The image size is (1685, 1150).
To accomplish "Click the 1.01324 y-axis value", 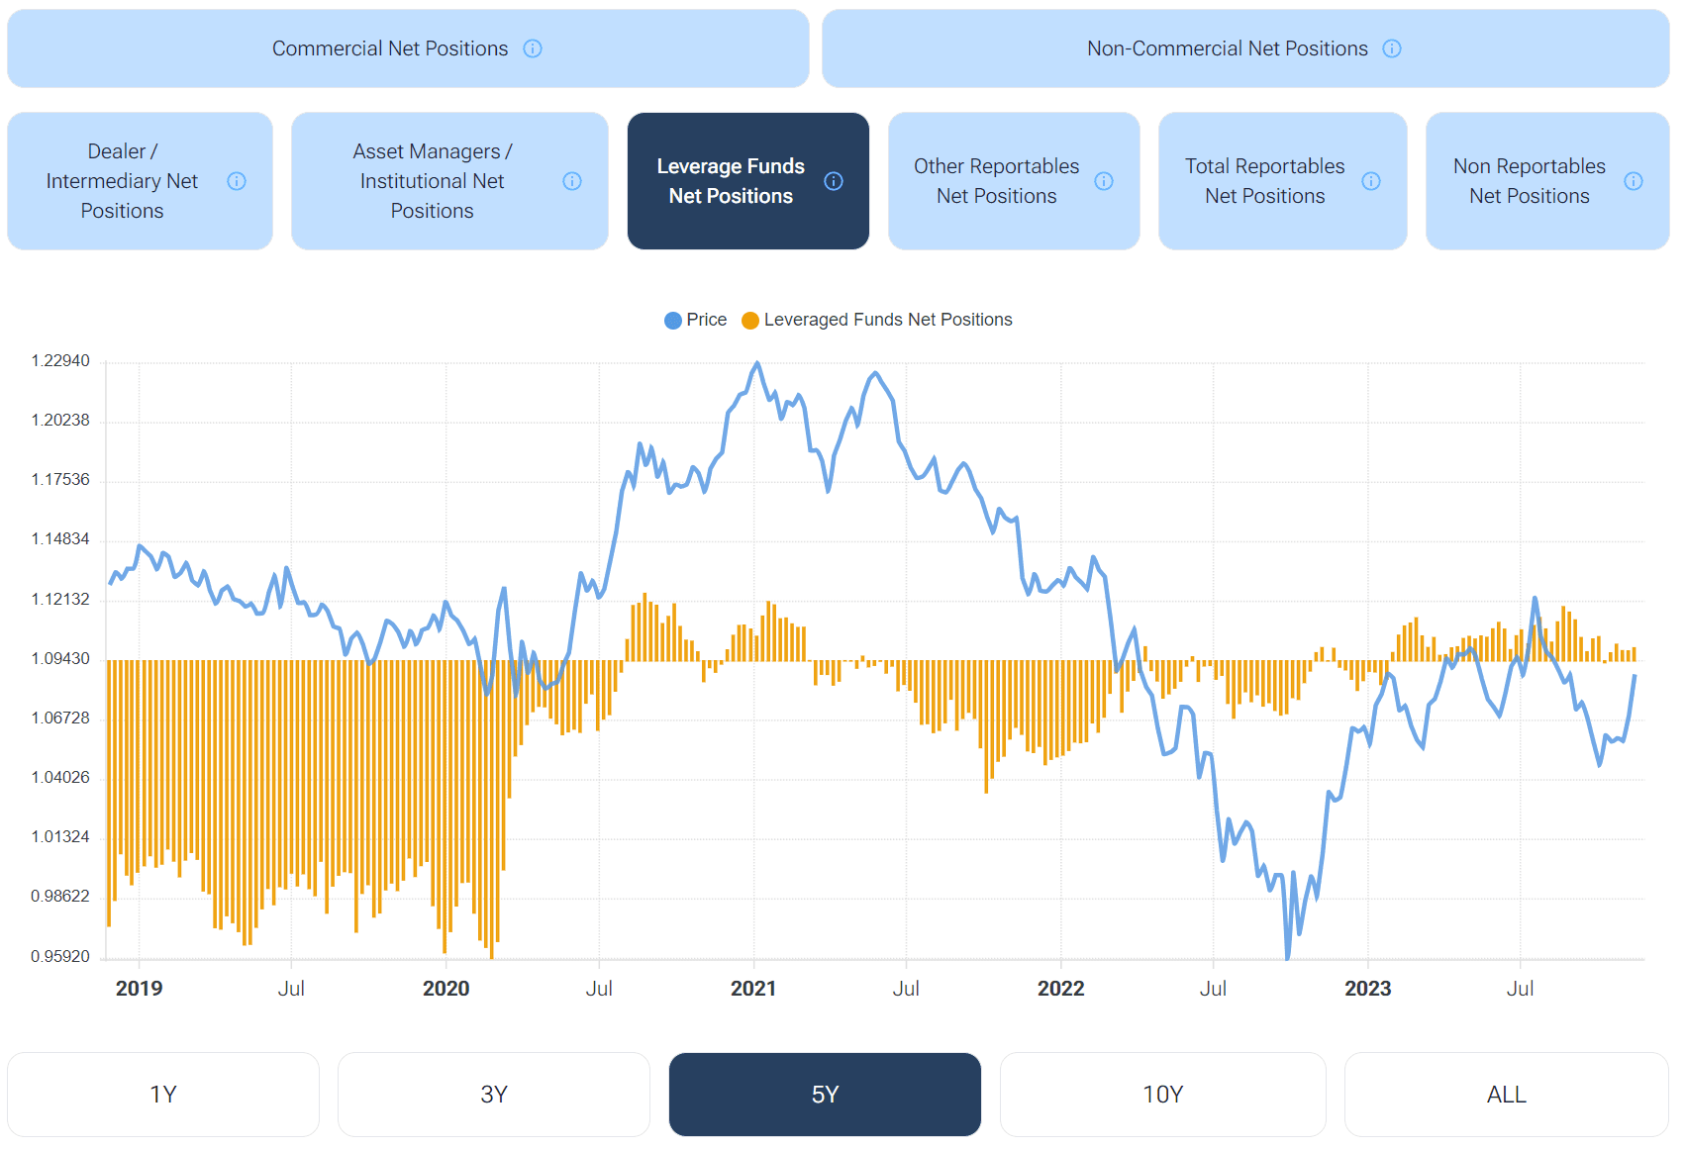I will point(60,837).
